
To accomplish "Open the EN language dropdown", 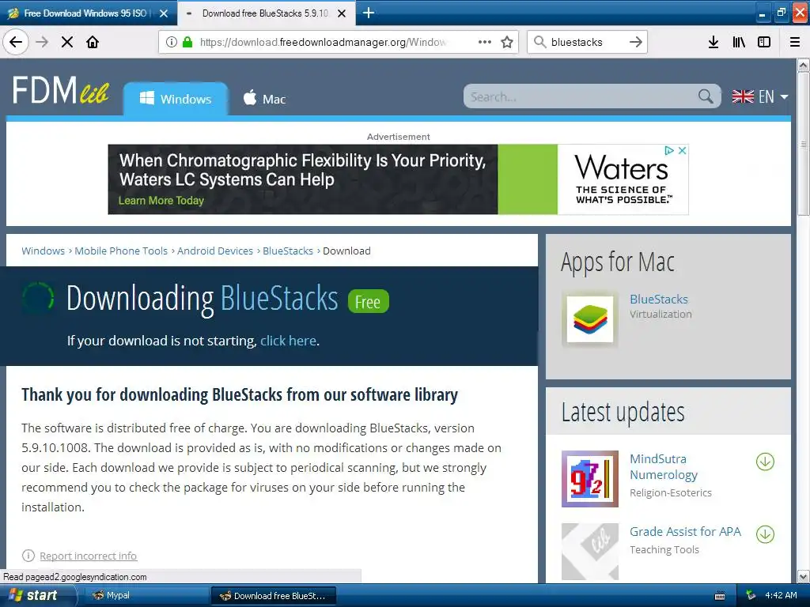I will point(760,96).
